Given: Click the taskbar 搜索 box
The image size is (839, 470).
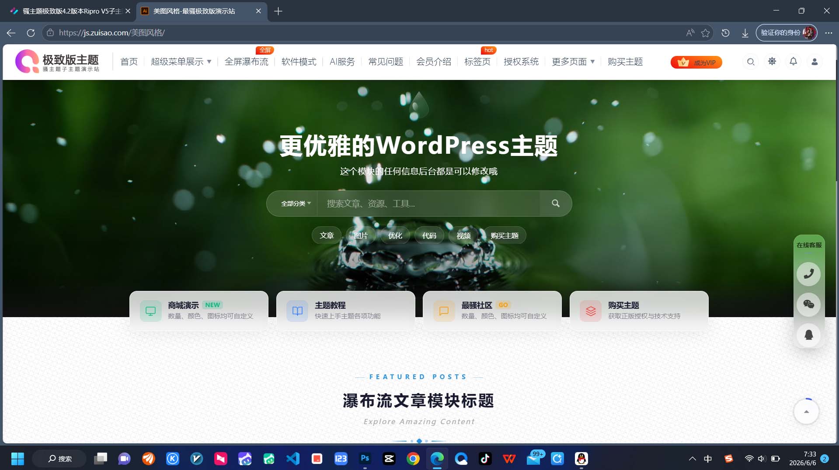Looking at the screenshot, I should [59, 459].
